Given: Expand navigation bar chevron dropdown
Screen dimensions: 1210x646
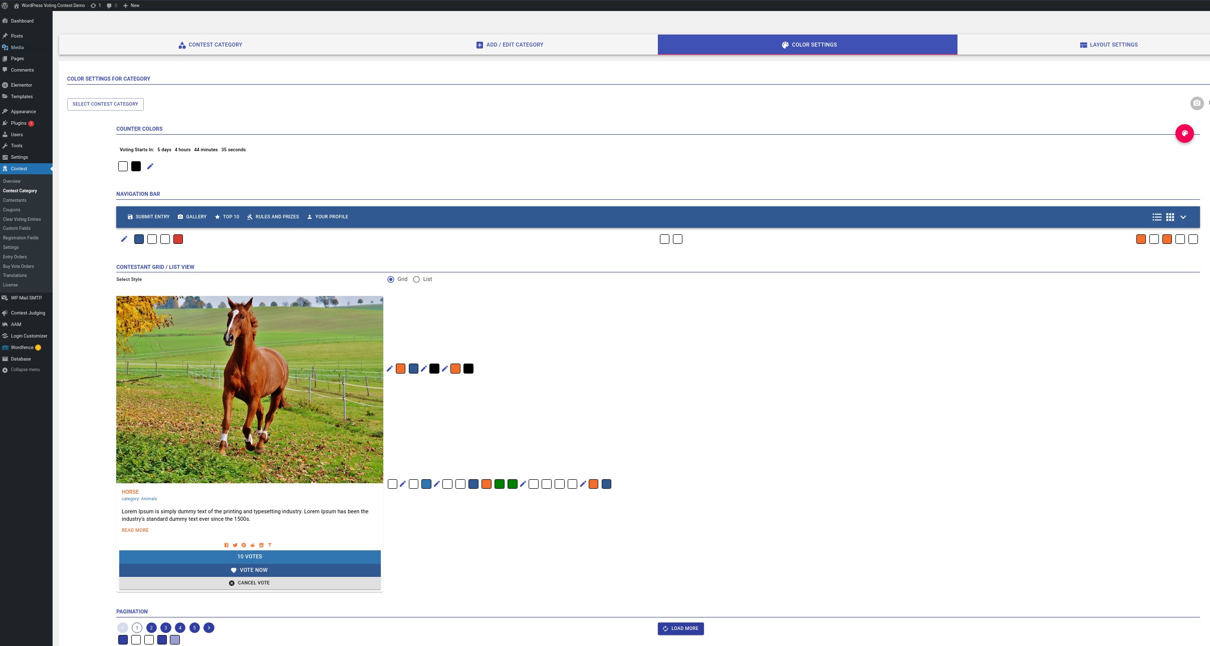Looking at the screenshot, I should (x=1183, y=217).
